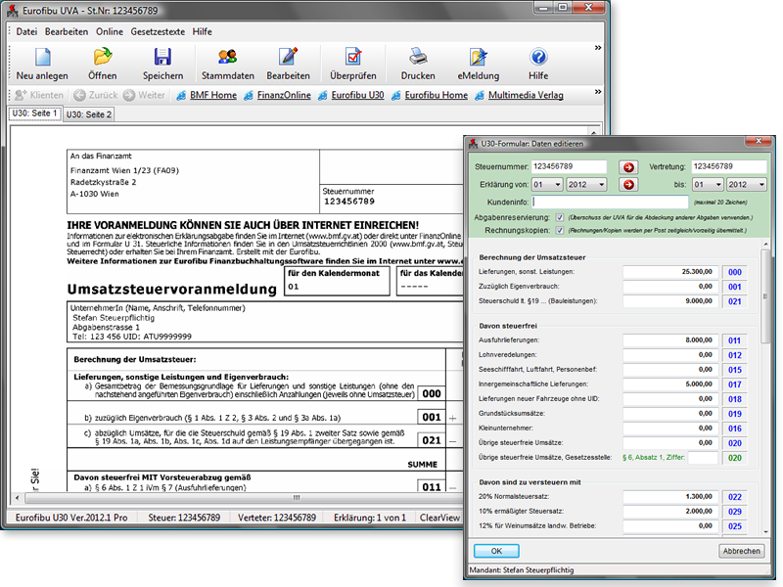This screenshot has width=783, height=587.
Task: Edit Steuerschuld §19 Bauleistungen value field
Action: click(x=670, y=301)
